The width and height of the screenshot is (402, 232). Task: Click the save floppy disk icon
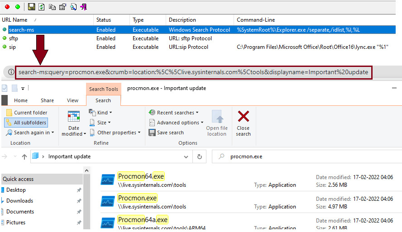(31, 7)
